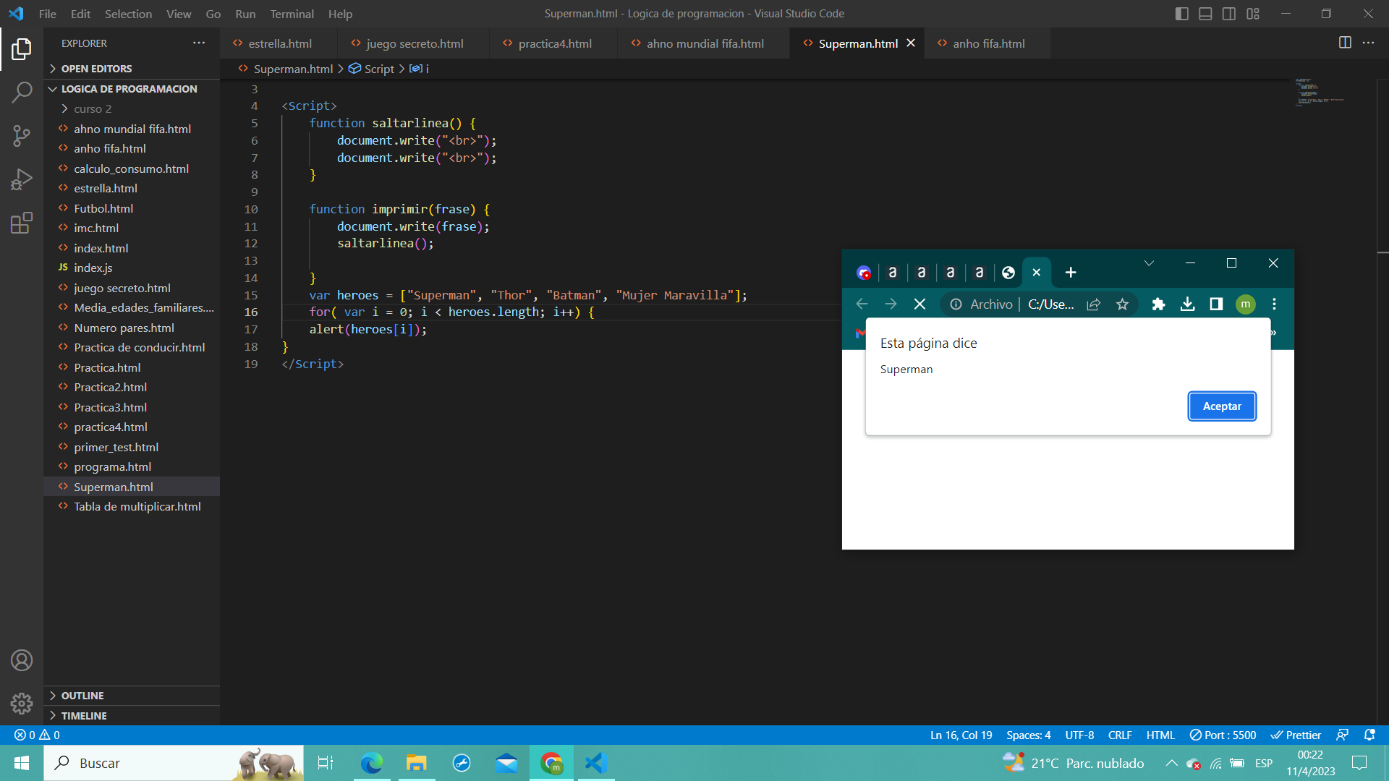Click Ln 16, Col 19 status item
Image resolution: width=1389 pixels, height=781 pixels.
(x=961, y=735)
